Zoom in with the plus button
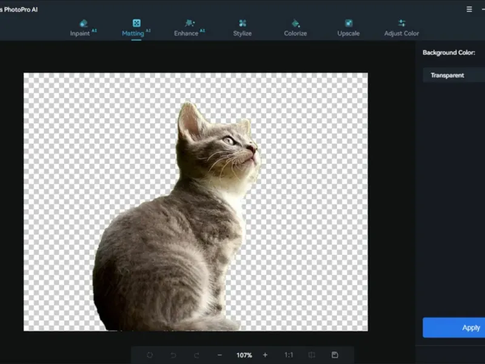Image resolution: width=485 pixels, height=364 pixels. coord(265,355)
